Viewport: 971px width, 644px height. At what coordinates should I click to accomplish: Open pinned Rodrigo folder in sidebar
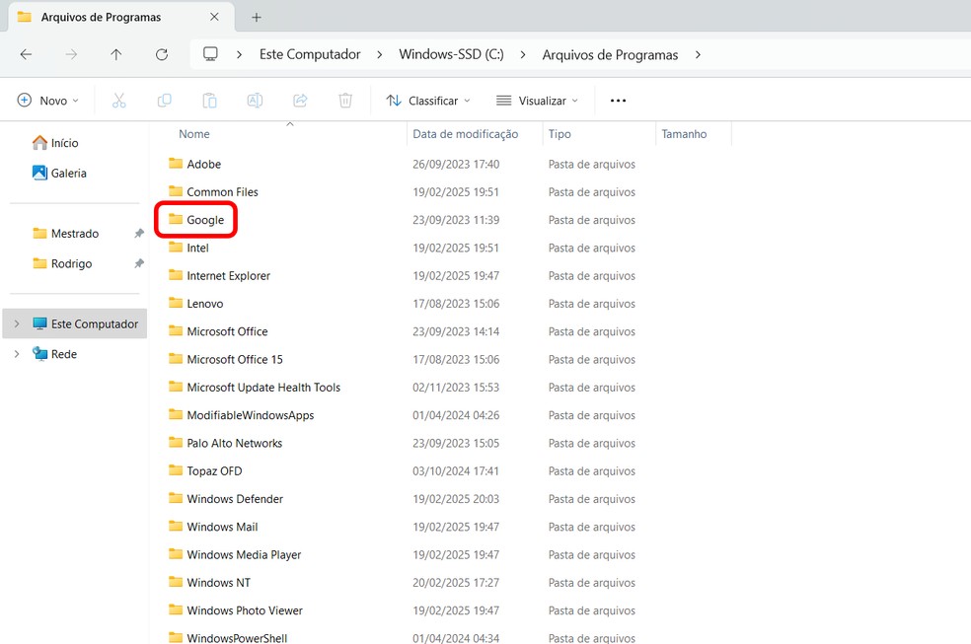point(62,263)
